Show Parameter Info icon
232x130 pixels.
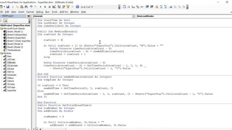tap(138, 7)
